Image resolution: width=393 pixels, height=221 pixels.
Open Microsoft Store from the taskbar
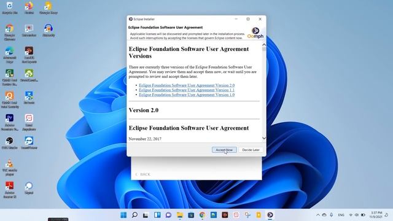191,215
